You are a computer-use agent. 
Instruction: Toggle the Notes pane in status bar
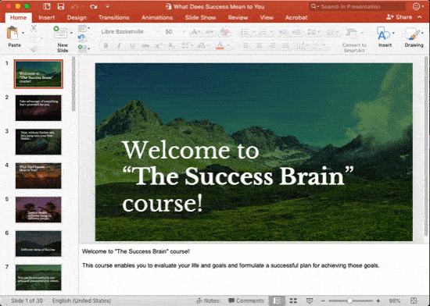(x=208, y=301)
